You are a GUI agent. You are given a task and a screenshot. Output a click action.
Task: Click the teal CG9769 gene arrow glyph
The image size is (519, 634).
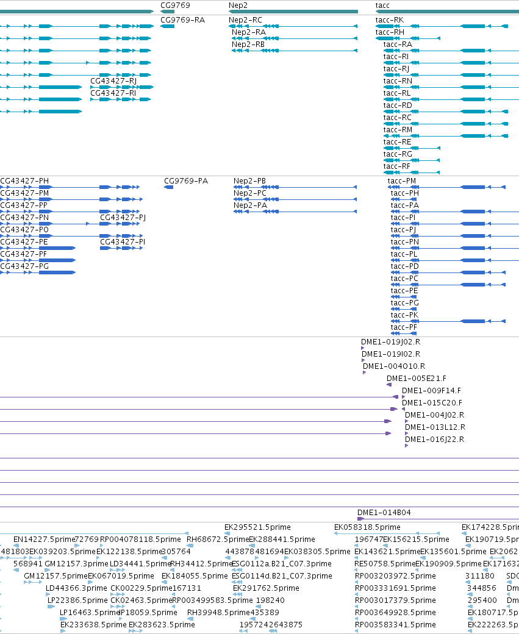pyautogui.click(x=168, y=12)
